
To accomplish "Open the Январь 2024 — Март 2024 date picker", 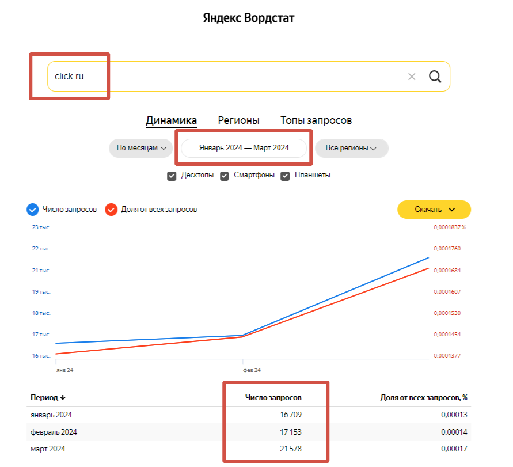I will pos(244,148).
